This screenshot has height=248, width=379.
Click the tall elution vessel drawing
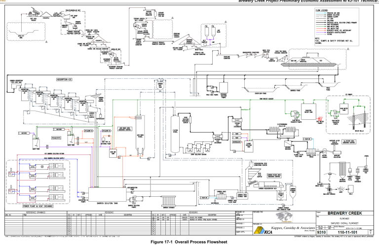click(175, 134)
